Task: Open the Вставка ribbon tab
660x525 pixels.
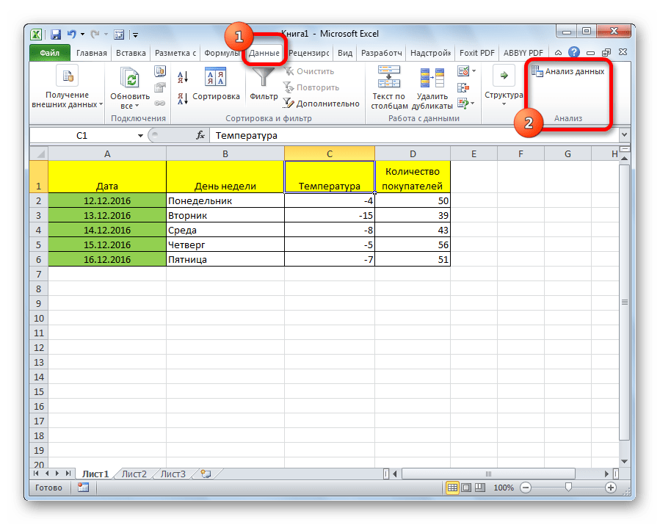Action: (x=129, y=53)
